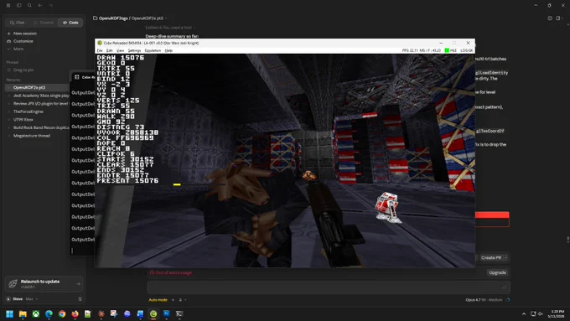
Task: Open the Help menu in Cxbx-Reloaded
Action: 168,50
